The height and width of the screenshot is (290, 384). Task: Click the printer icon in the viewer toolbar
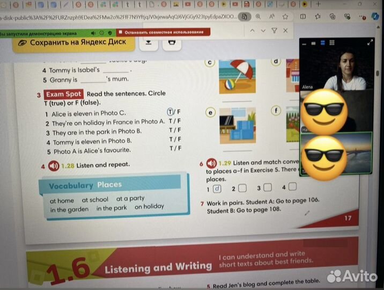172,42
